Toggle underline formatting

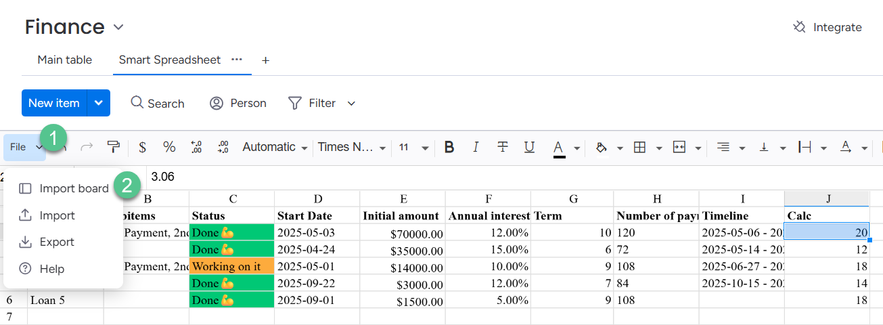pos(530,147)
